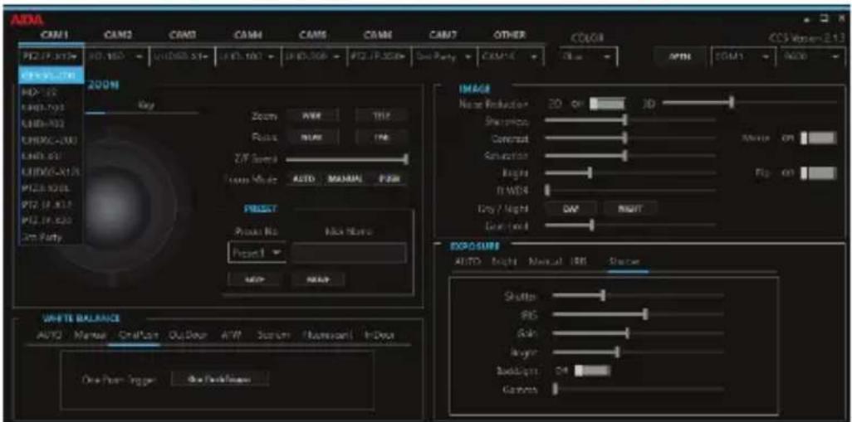Image resolution: width=852 pixels, height=422 pixels.
Task: Switch to the CAM2 tab
Action: pyautogui.click(x=119, y=35)
